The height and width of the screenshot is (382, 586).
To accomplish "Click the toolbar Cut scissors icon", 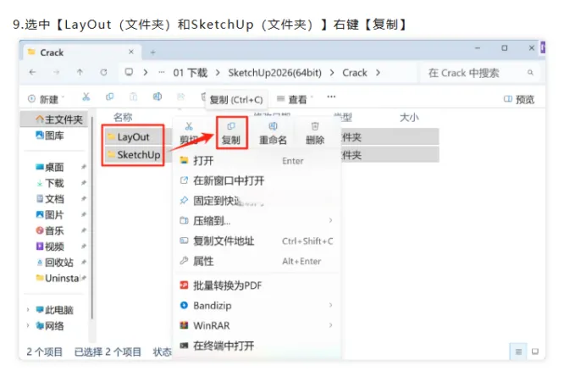I will tap(86, 97).
